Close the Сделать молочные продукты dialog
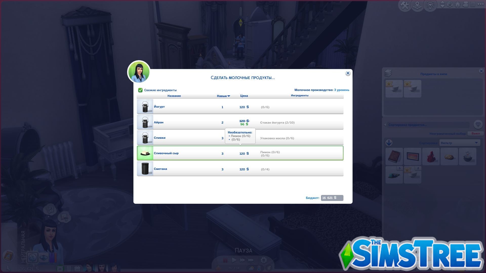 pos(348,73)
